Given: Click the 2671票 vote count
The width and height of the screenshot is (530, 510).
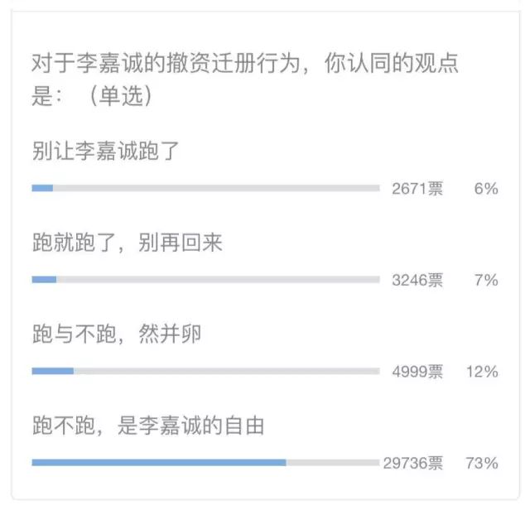Looking at the screenshot, I should click(x=417, y=189).
